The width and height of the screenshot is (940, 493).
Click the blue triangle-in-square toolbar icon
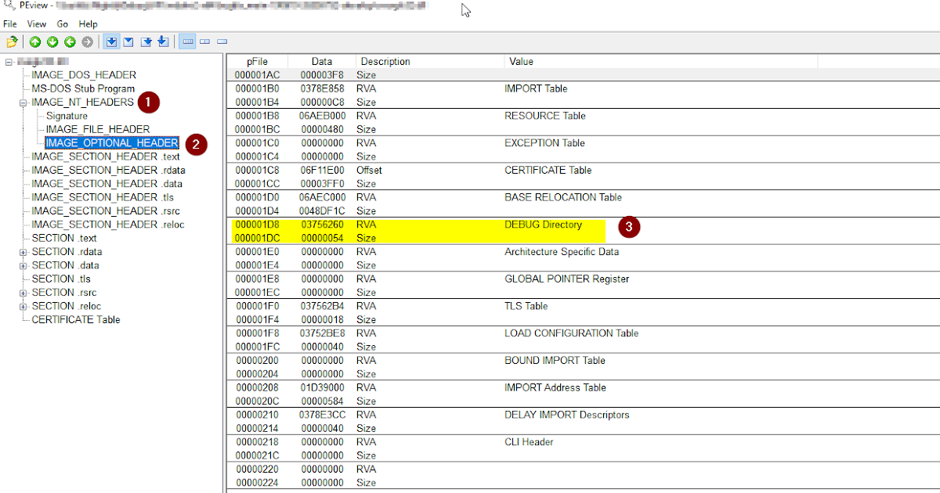[128, 41]
